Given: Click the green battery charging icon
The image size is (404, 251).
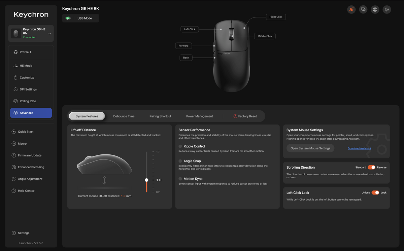Looking at the screenshot, I should (68, 18).
